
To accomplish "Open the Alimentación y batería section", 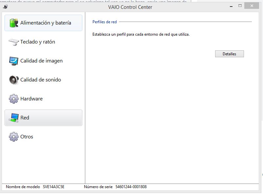I will [x=46, y=23].
